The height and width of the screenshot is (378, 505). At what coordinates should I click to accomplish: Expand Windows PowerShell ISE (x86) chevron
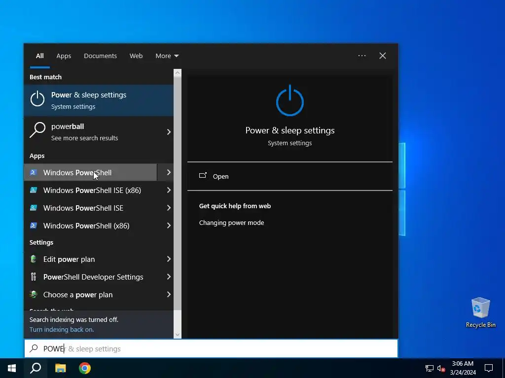point(169,190)
